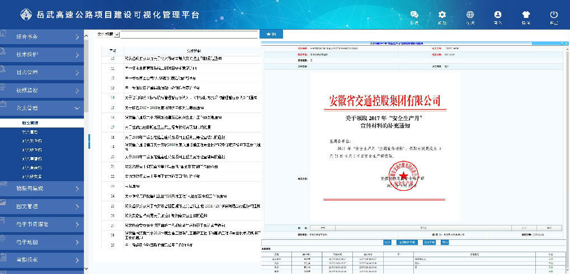Click the globe icon in the header
Viewport: 570px width, 274px height.
[470, 15]
